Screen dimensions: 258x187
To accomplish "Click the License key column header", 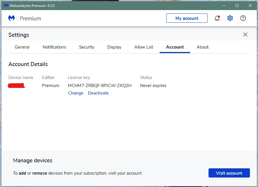I will [79, 78].
